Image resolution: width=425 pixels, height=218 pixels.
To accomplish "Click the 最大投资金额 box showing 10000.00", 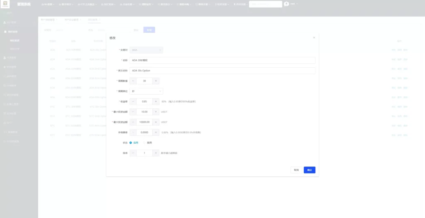I will (144, 122).
